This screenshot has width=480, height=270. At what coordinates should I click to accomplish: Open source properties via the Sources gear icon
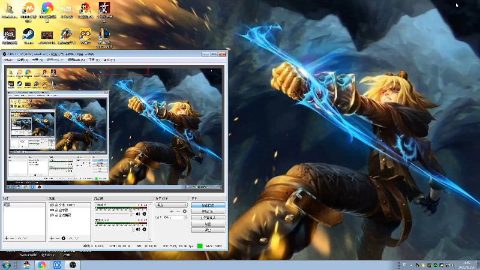64,238
